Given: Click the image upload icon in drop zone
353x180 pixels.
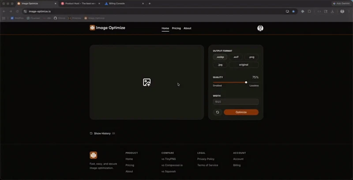Looking at the screenshot, I should (147, 82).
